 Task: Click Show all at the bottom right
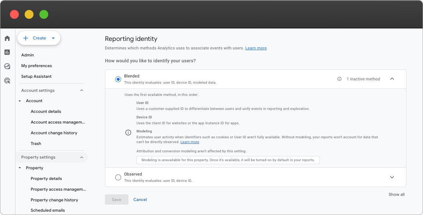coord(396,194)
